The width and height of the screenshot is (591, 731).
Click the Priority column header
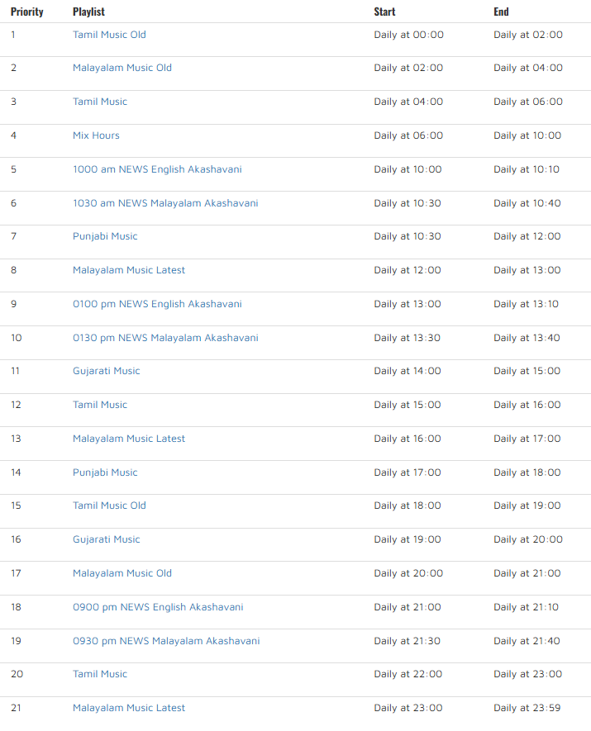click(x=27, y=12)
